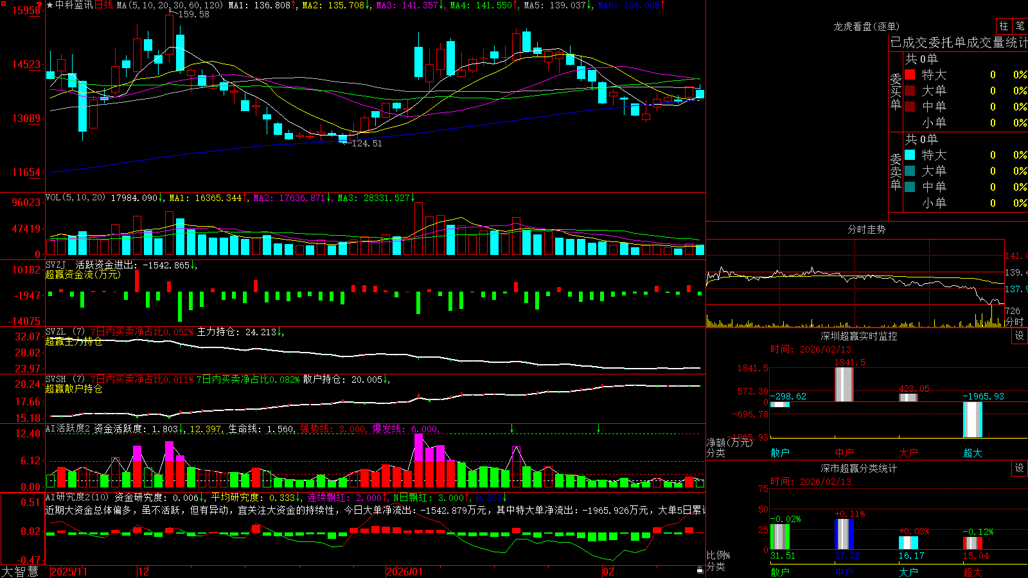Click the star icon before 中科蓝讯

(x=49, y=5)
